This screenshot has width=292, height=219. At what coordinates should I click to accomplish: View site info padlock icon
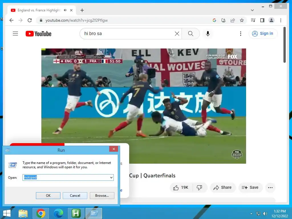[41, 20]
